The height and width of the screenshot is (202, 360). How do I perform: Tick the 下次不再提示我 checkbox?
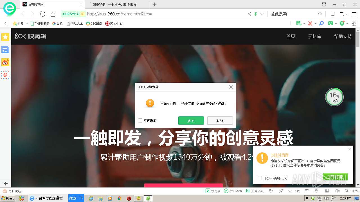click(x=260, y=178)
